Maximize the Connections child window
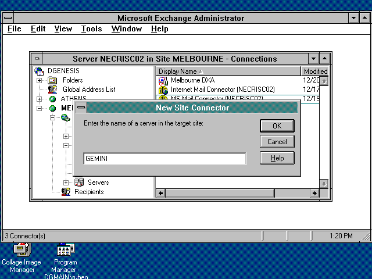 (325, 59)
